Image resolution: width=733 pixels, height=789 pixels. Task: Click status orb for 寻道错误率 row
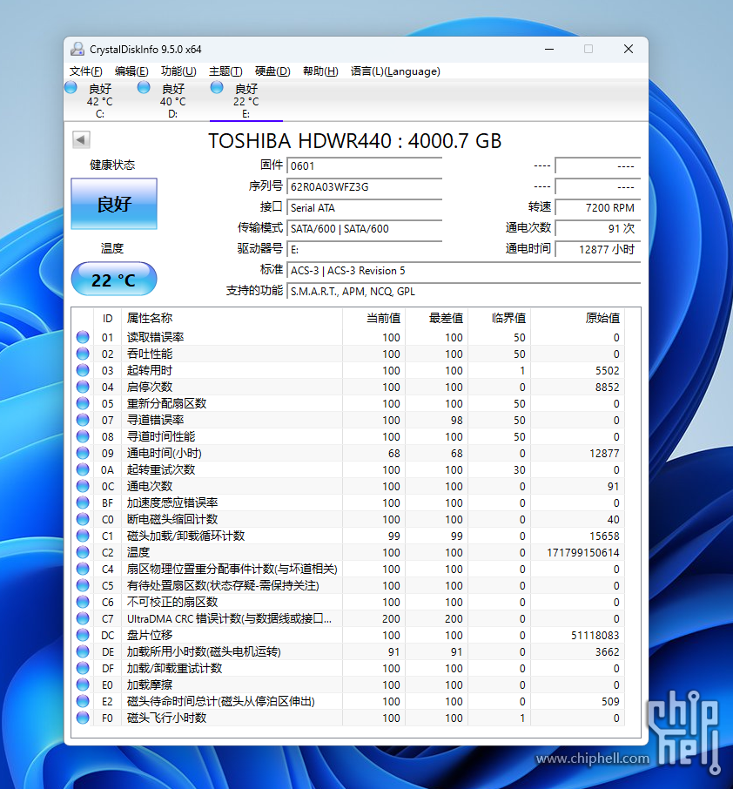tap(83, 420)
